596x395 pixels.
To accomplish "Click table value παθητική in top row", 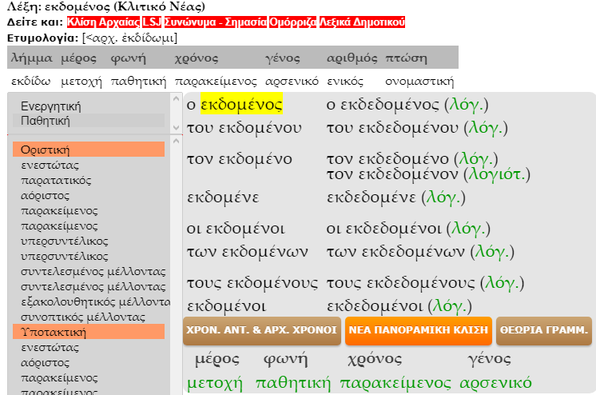I will [x=139, y=81].
